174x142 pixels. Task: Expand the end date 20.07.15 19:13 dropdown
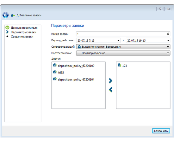point(168,40)
